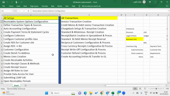The width and height of the screenshot is (170, 96).
Task: Click the Save icon in title bar
Action: point(3,2)
